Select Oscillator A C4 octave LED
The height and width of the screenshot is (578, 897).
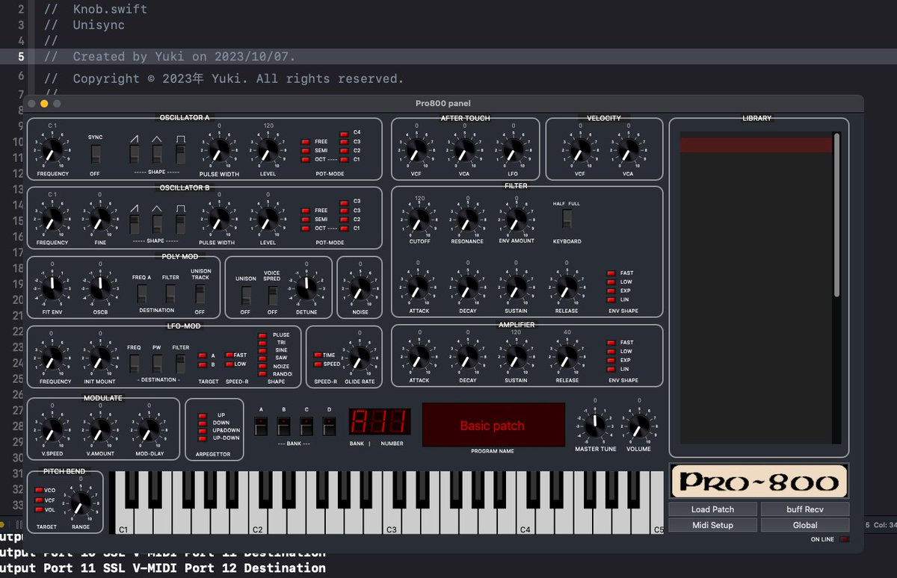pyautogui.click(x=344, y=133)
